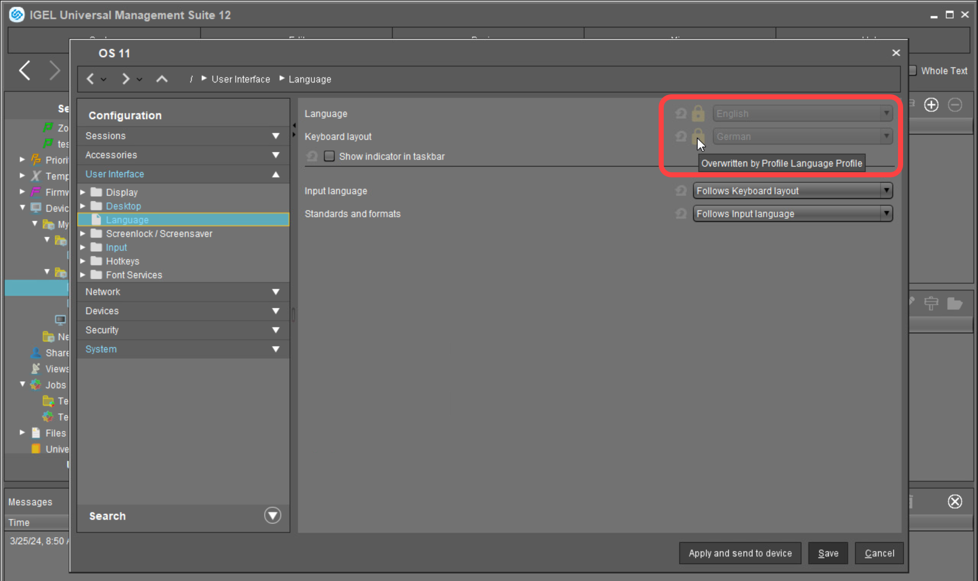Click Apply and send to device button
Image resolution: width=978 pixels, height=581 pixels.
[740, 553]
